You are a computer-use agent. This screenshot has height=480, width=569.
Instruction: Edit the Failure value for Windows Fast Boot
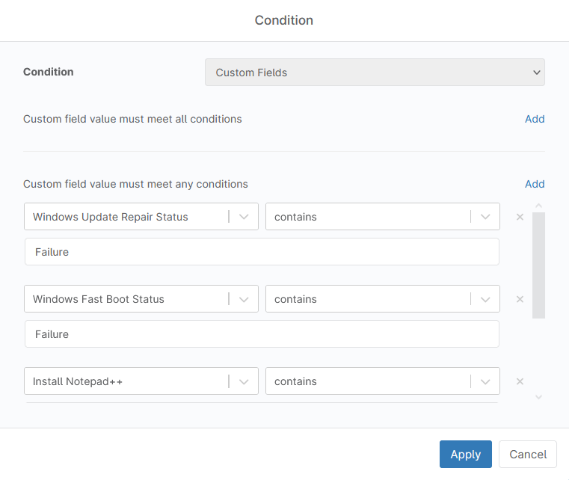(x=262, y=334)
